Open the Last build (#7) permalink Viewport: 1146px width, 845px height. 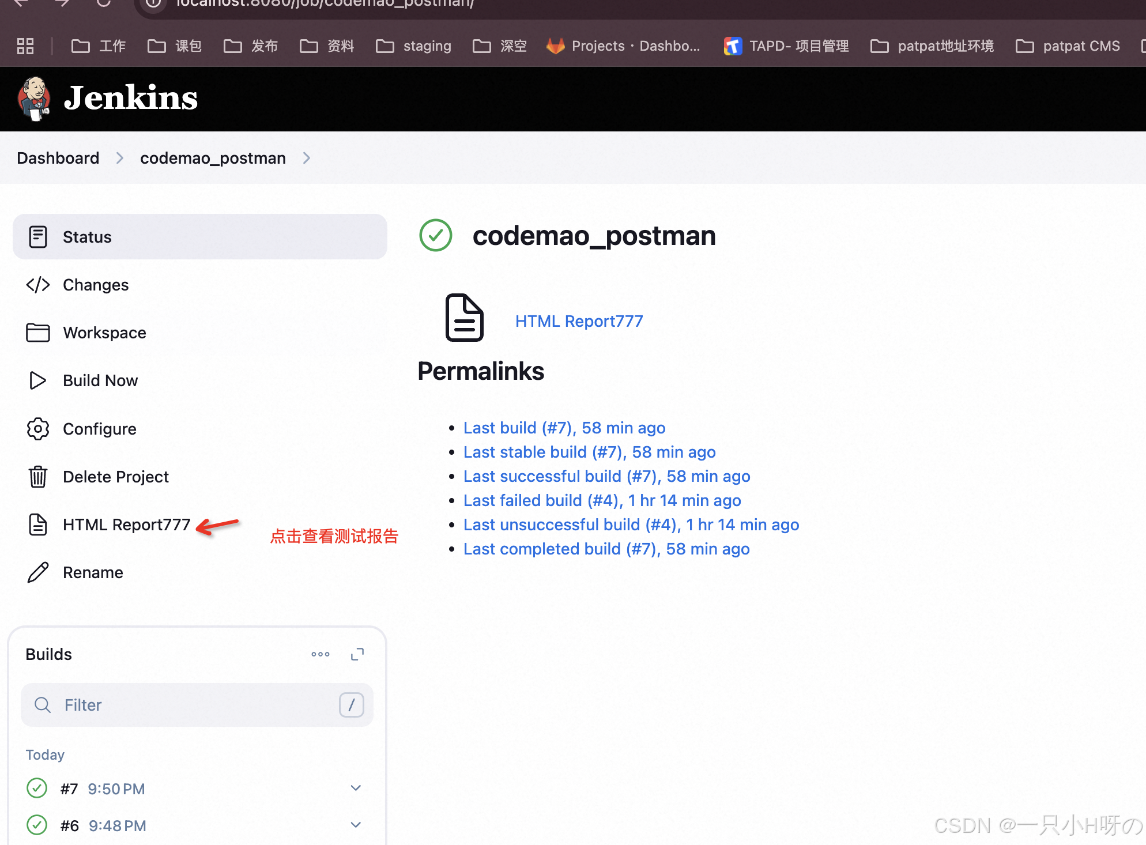point(564,428)
